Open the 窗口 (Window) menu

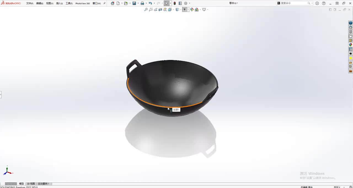click(x=97, y=3)
